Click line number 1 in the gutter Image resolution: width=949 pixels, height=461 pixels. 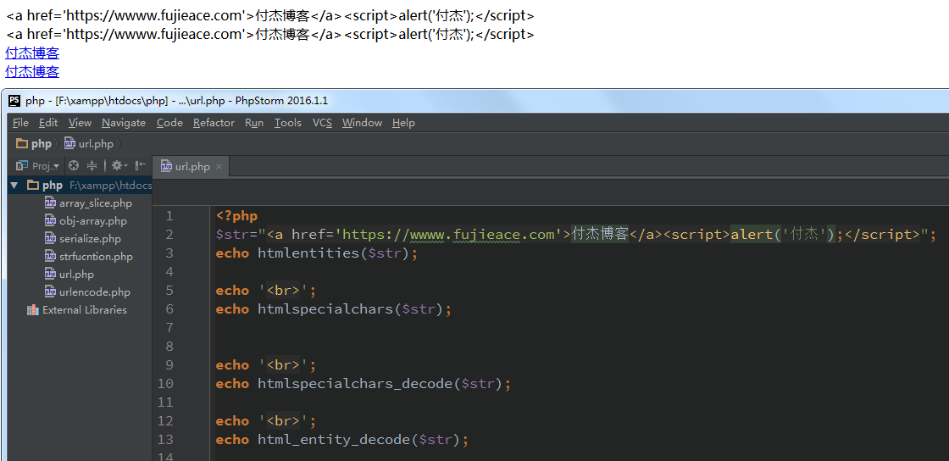[169, 216]
